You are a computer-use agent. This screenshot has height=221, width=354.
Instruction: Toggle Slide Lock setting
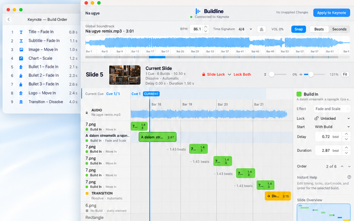216,74
